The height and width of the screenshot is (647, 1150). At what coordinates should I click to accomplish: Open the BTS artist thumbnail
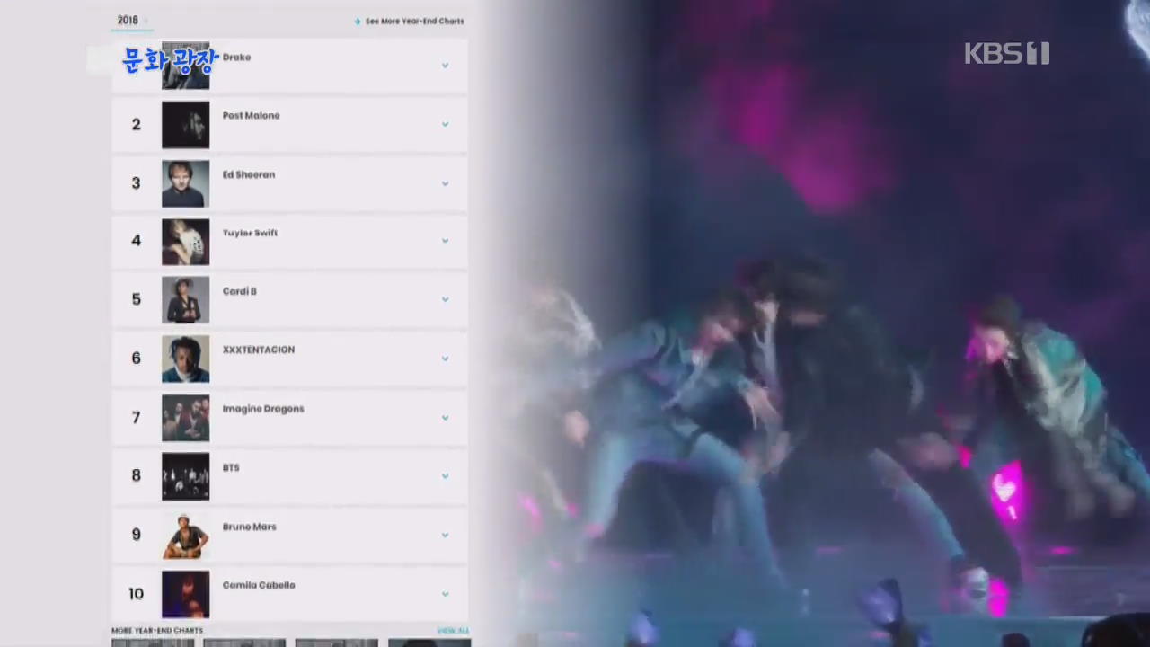click(186, 476)
